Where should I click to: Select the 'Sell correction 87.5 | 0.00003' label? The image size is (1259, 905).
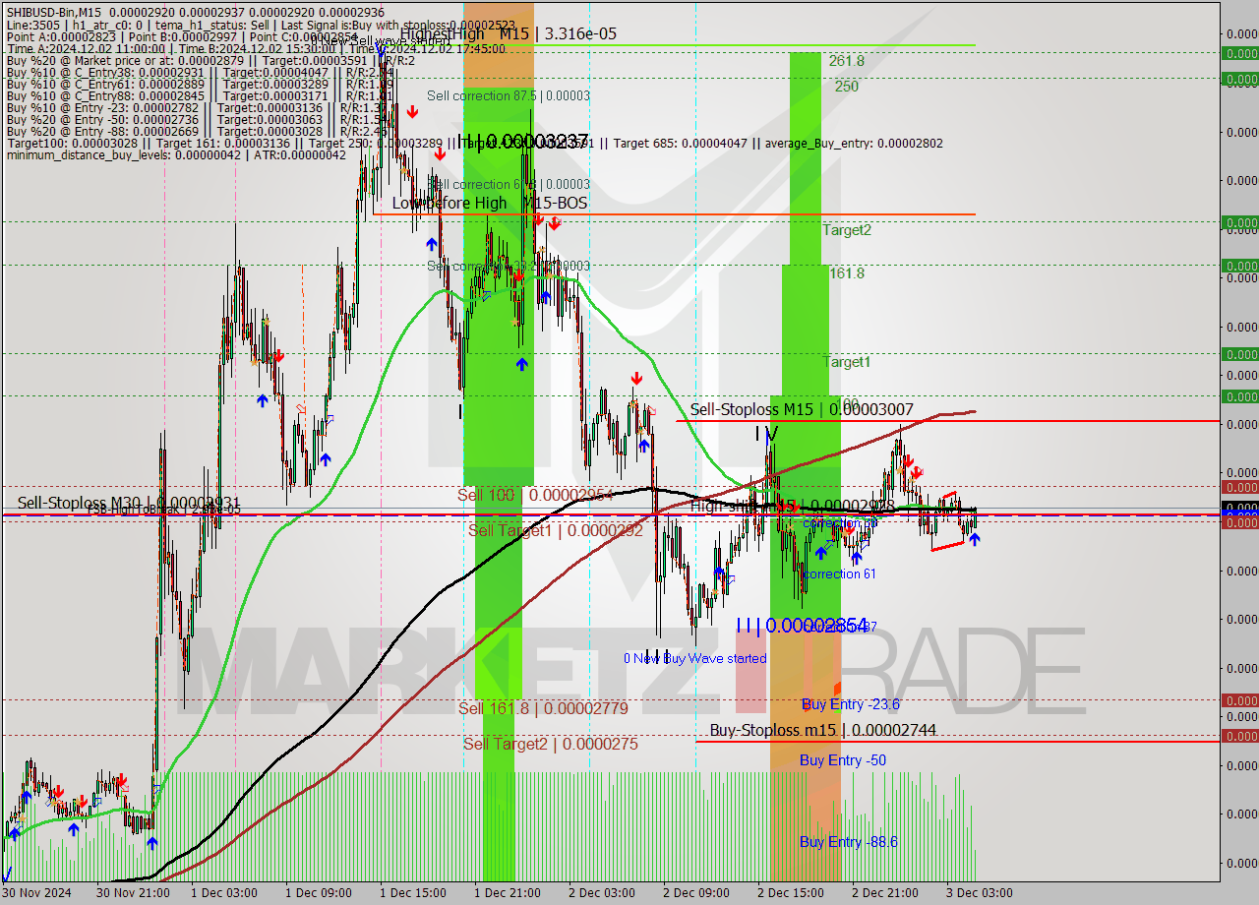tap(509, 95)
